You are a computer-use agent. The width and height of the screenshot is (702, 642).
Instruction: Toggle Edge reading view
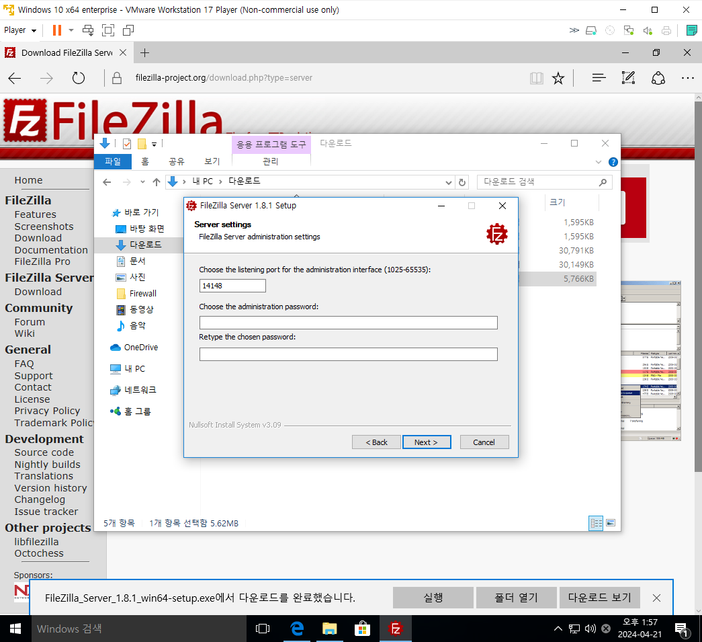click(x=536, y=79)
